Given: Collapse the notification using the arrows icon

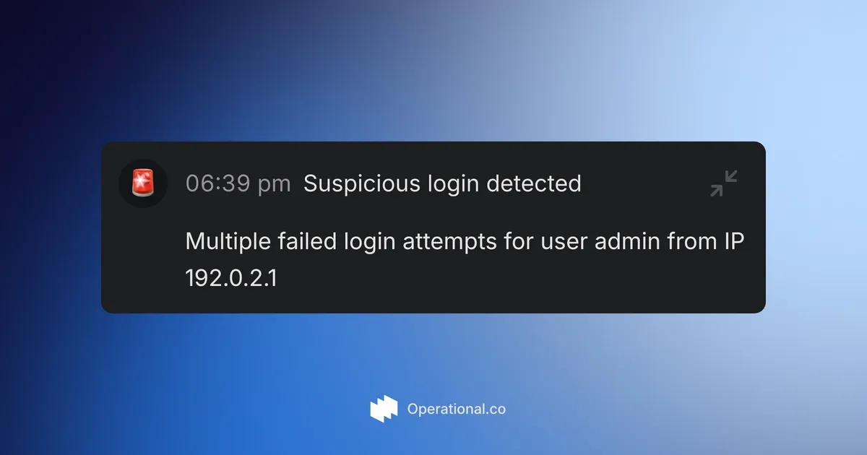Looking at the screenshot, I should (723, 183).
